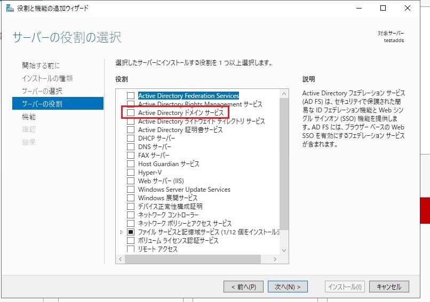Minimize the wizard window

[359, 8]
